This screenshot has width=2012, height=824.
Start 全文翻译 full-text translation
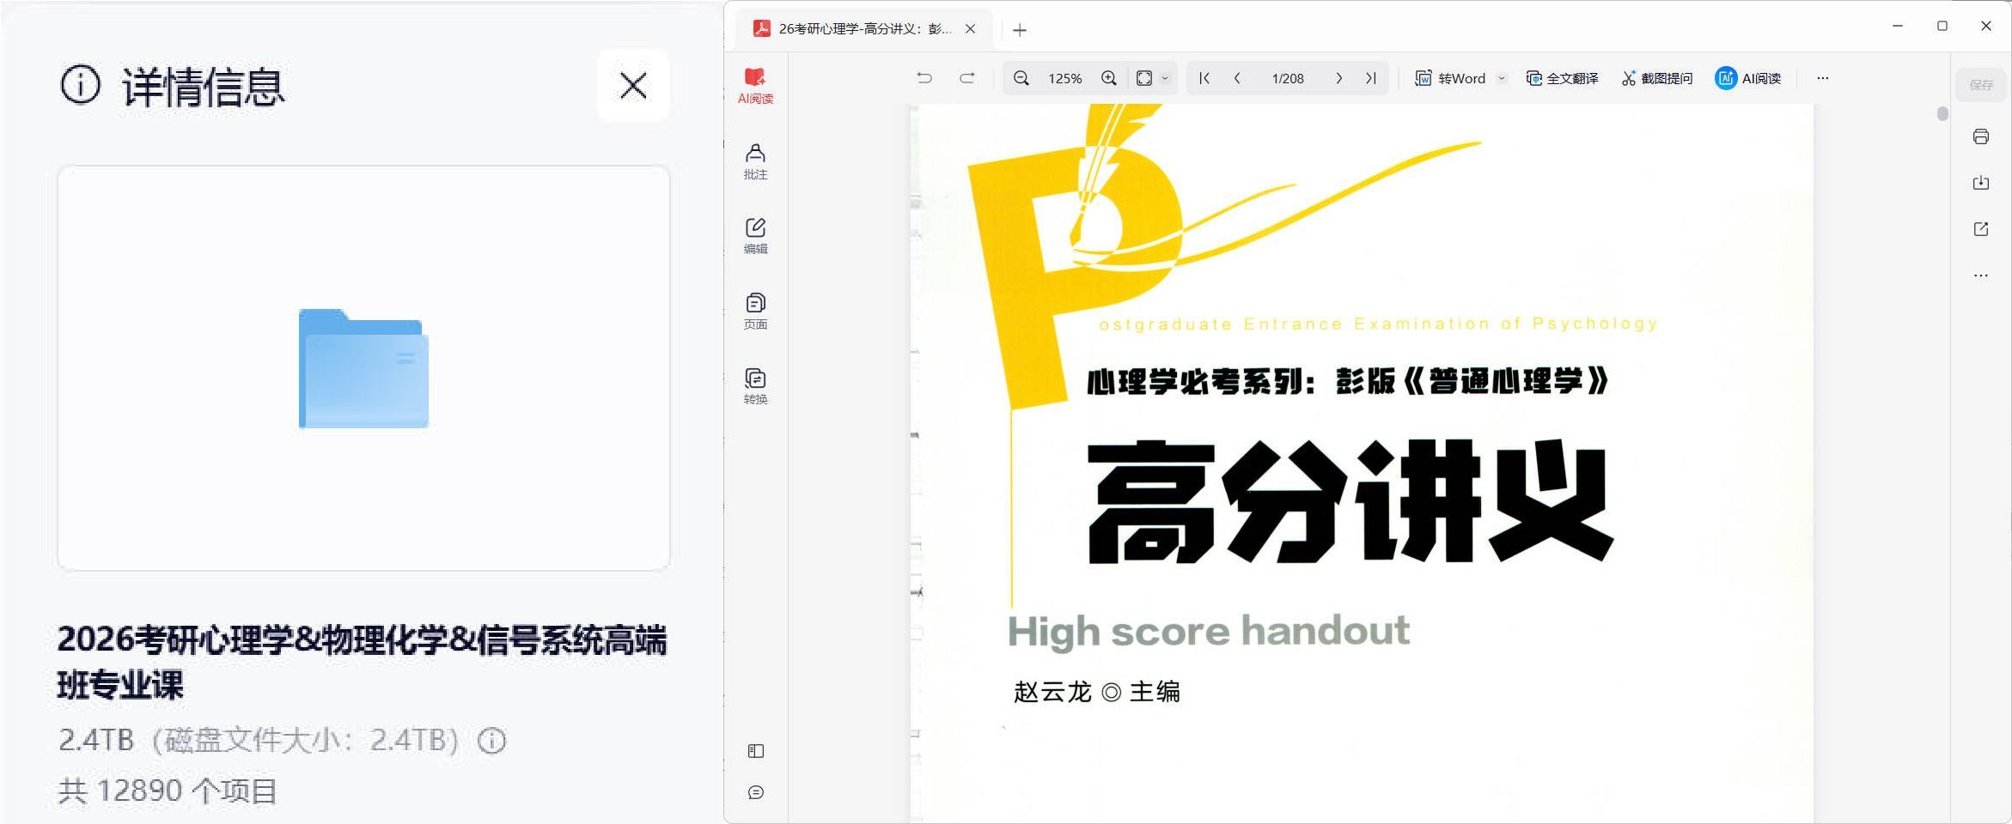pos(1562,78)
